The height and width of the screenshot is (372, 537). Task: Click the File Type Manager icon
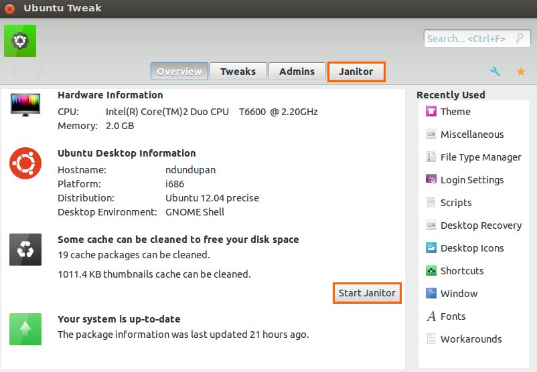coord(431,157)
